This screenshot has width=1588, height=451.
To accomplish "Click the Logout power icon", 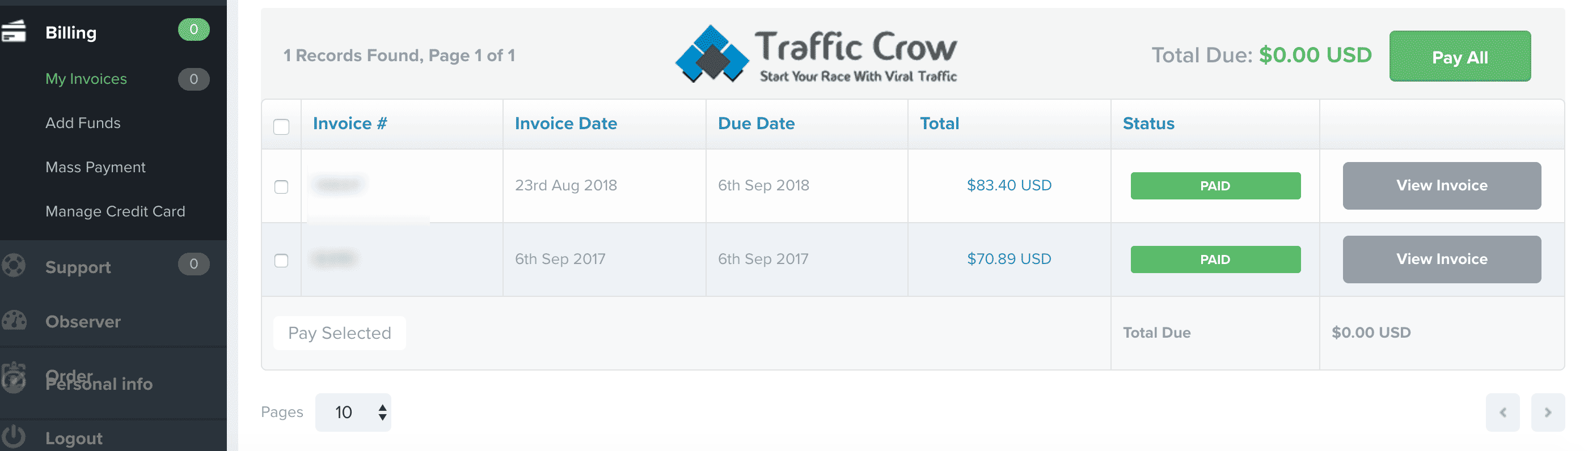I will point(13,437).
